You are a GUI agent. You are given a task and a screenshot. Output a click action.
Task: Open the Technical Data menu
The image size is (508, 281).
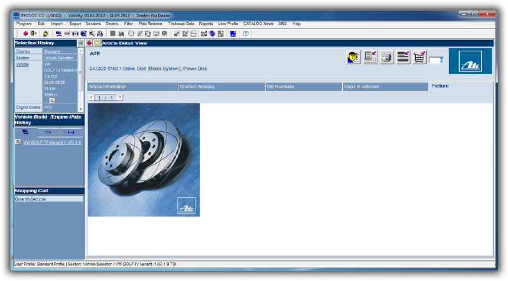(x=181, y=24)
